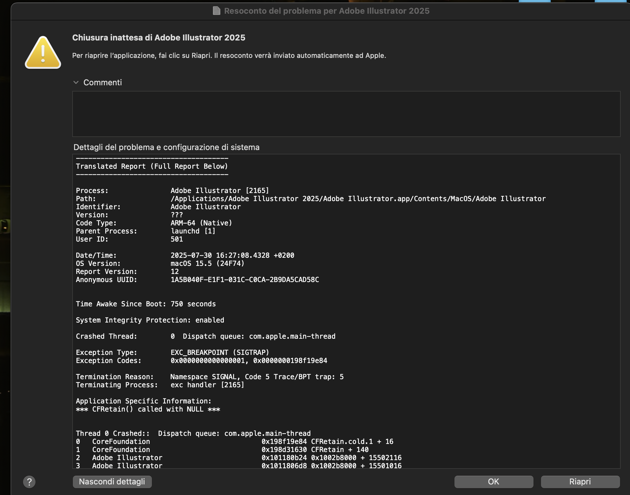The width and height of the screenshot is (630, 495).
Task: Click stack frame 1 CFRetain + 140
Action: click(x=222, y=450)
